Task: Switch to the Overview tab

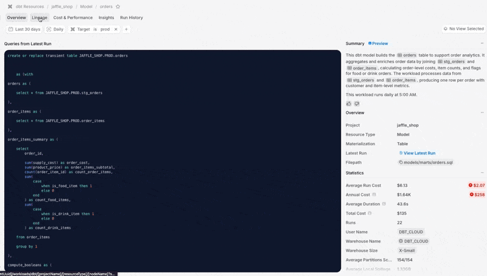Action: tap(16, 18)
